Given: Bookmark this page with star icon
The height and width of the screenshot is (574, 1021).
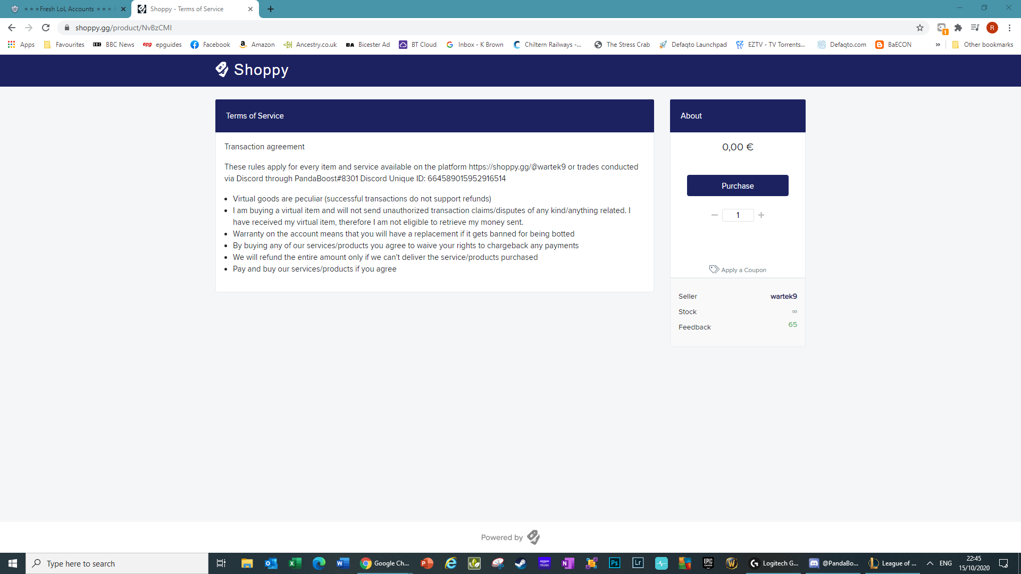Looking at the screenshot, I should tap(920, 28).
